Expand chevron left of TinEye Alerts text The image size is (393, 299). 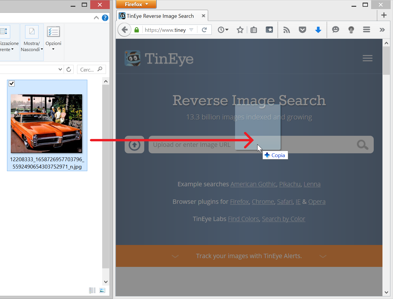[175, 256]
